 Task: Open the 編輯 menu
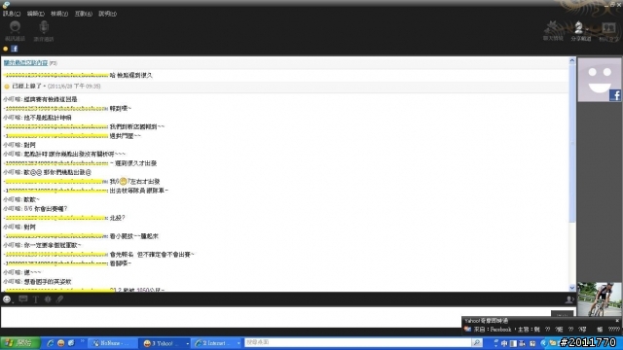pos(35,14)
